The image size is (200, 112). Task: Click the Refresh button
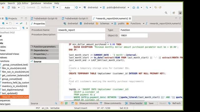[x=174, y=103]
